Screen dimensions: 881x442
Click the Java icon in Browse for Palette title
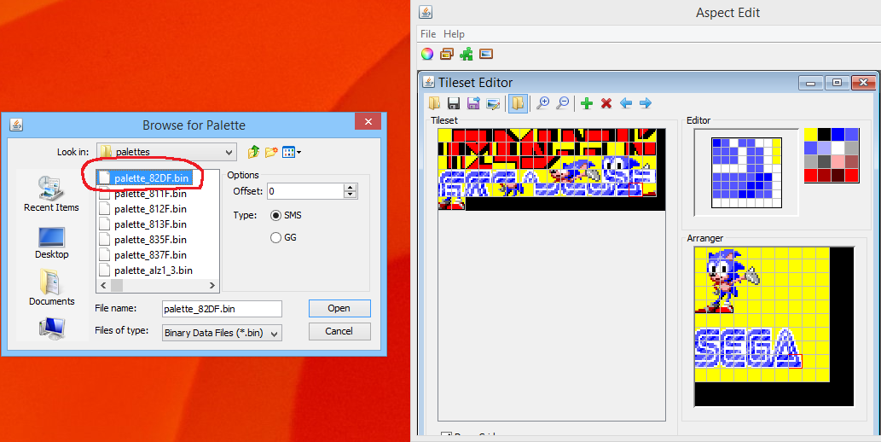15,125
